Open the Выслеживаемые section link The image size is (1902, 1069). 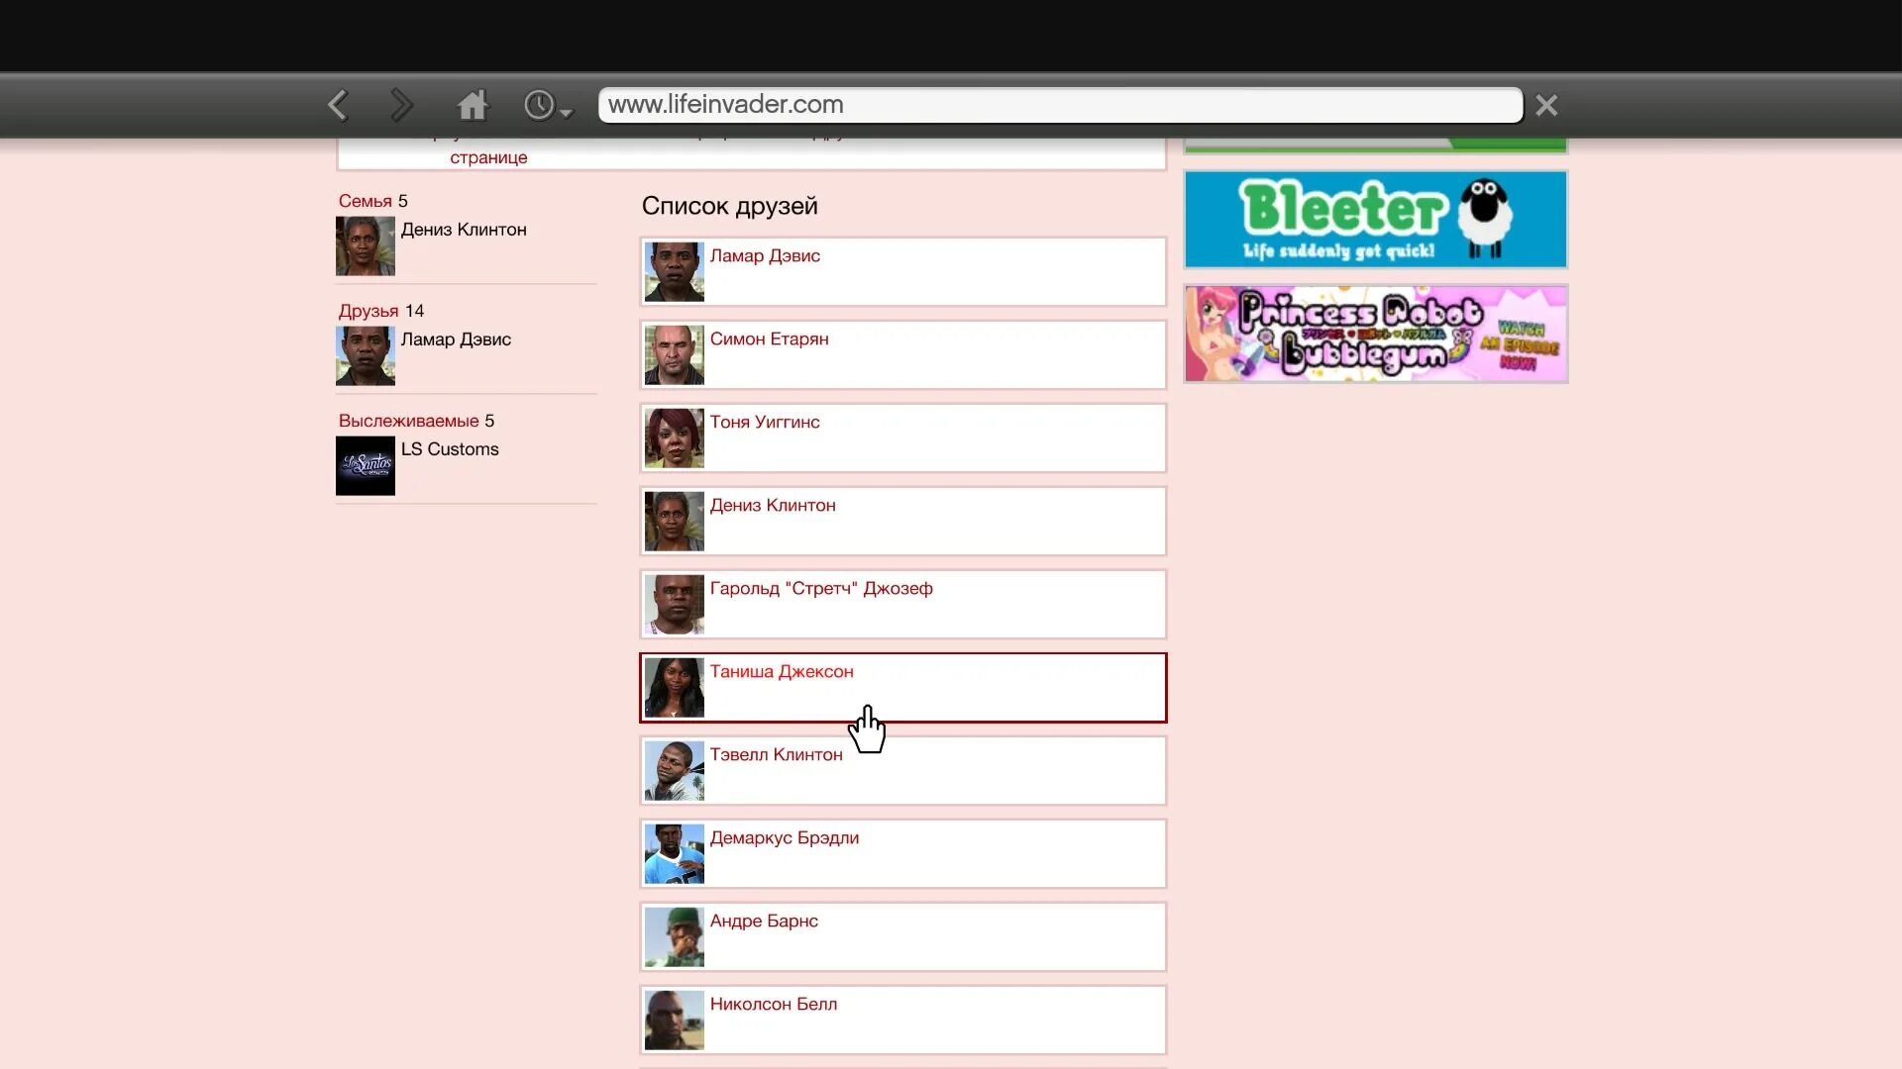tap(408, 421)
